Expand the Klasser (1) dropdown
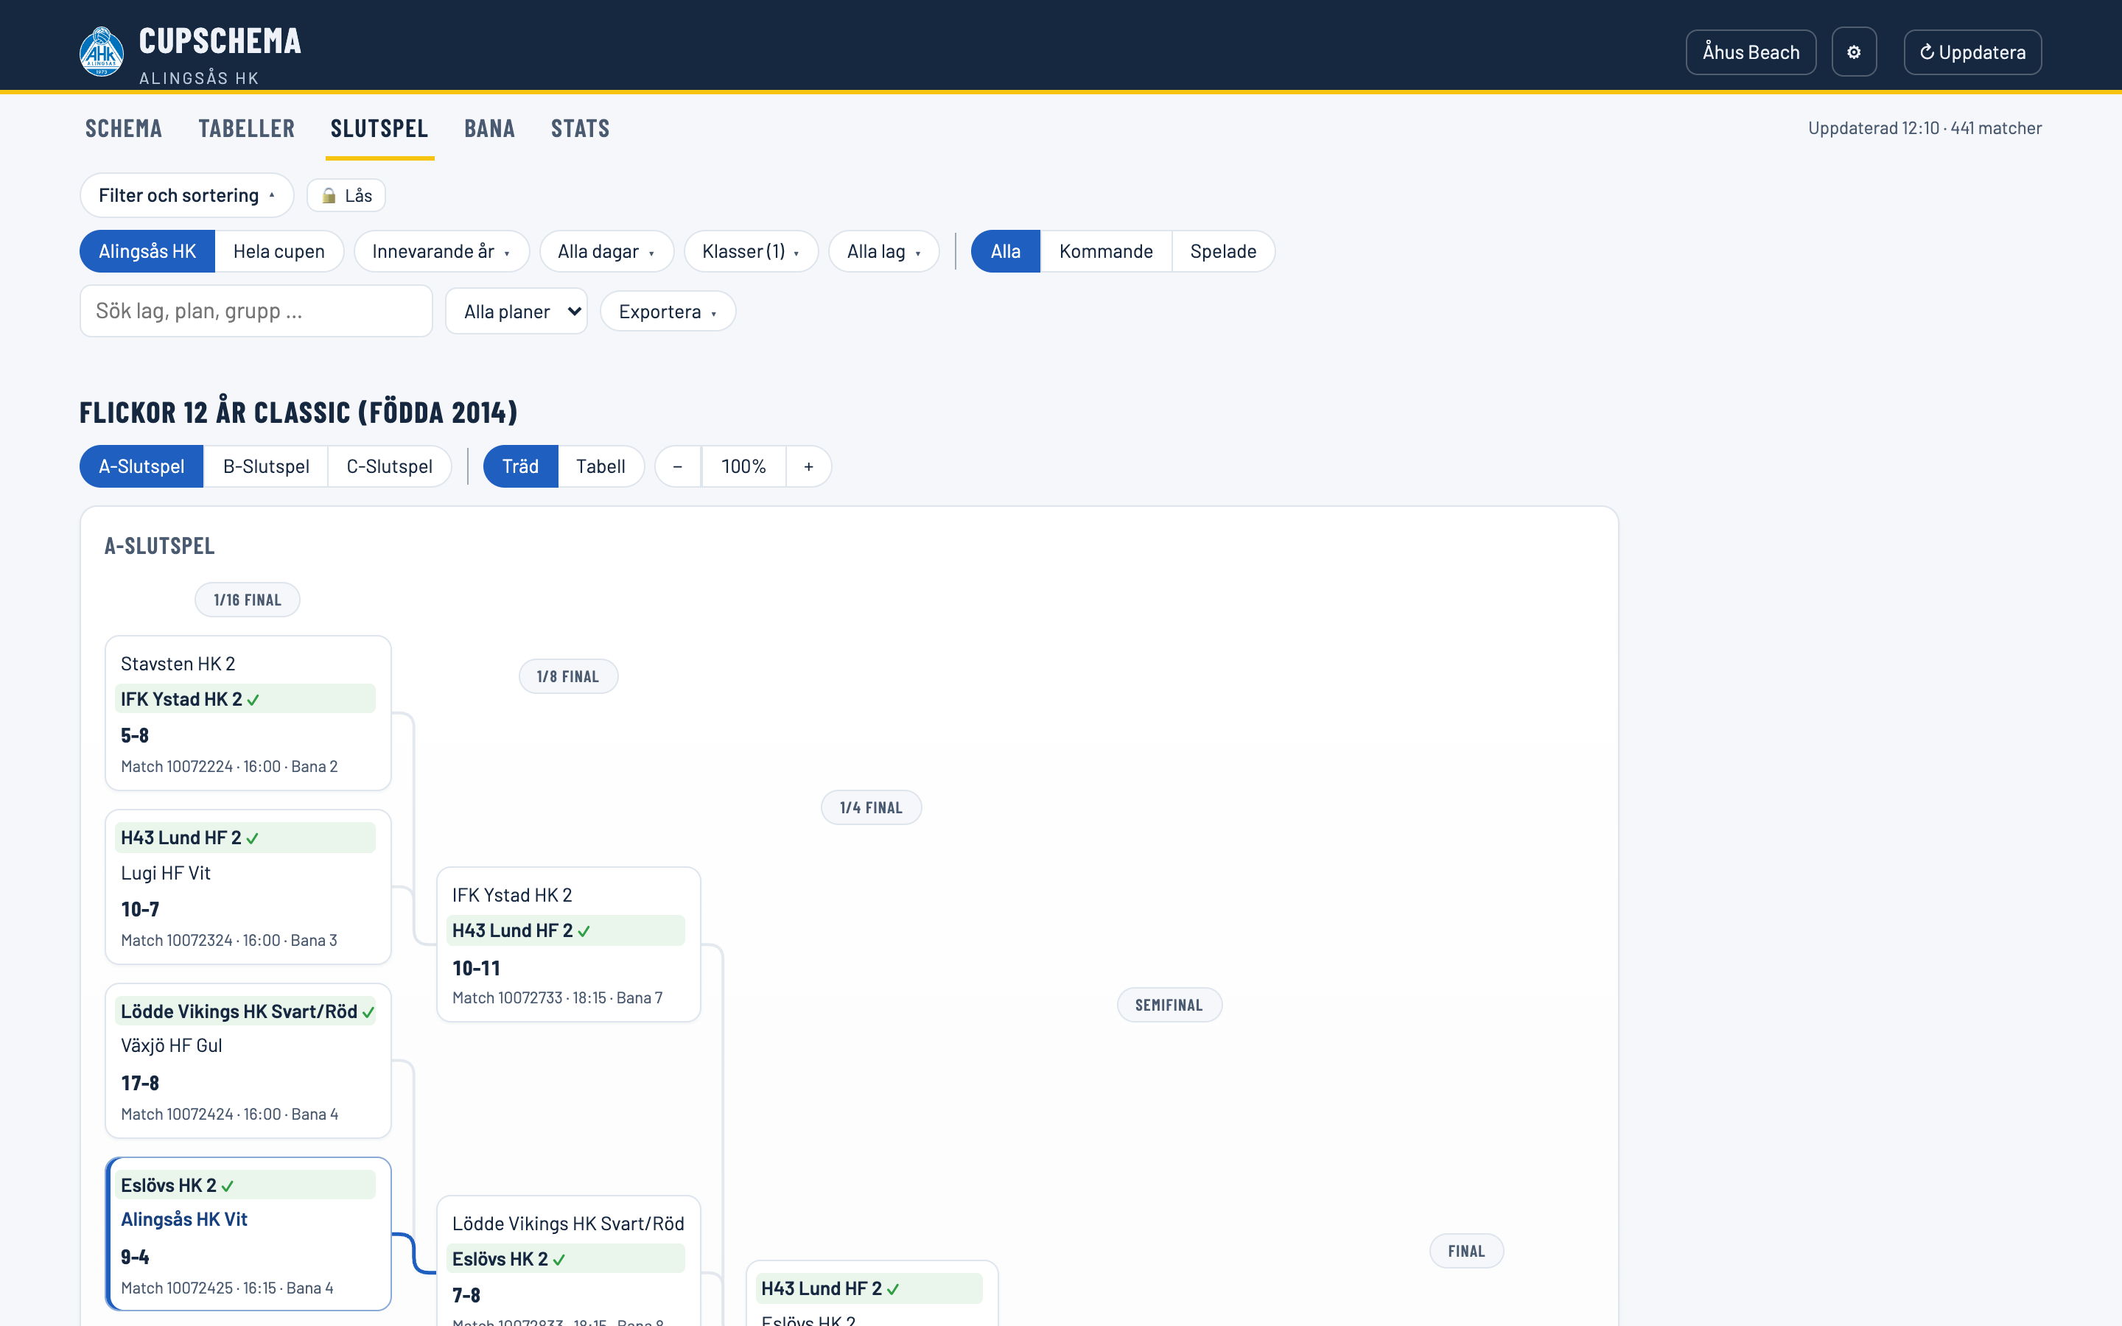2122x1326 pixels. click(x=751, y=252)
